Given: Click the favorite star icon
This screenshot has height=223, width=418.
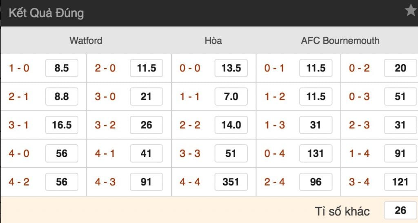Looking at the screenshot, I should click(411, 11).
